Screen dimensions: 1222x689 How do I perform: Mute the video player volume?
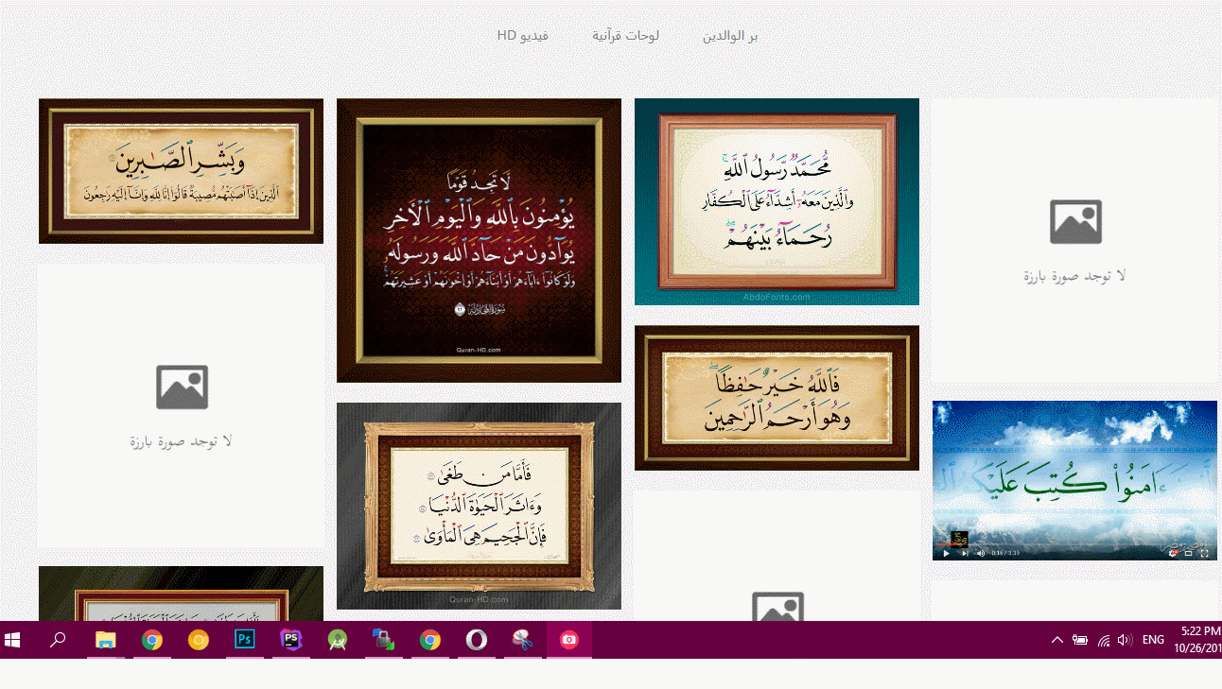tap(981, 553)
